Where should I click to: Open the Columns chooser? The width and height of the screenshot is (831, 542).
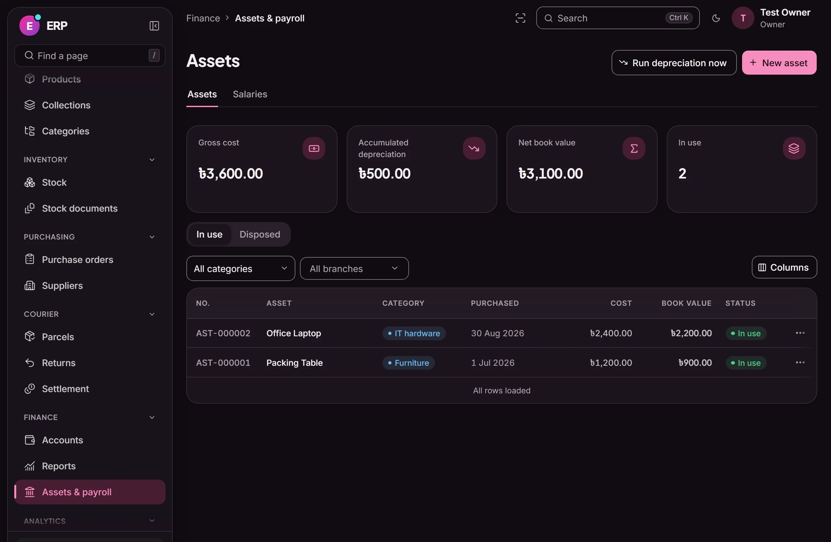point(784,267)
